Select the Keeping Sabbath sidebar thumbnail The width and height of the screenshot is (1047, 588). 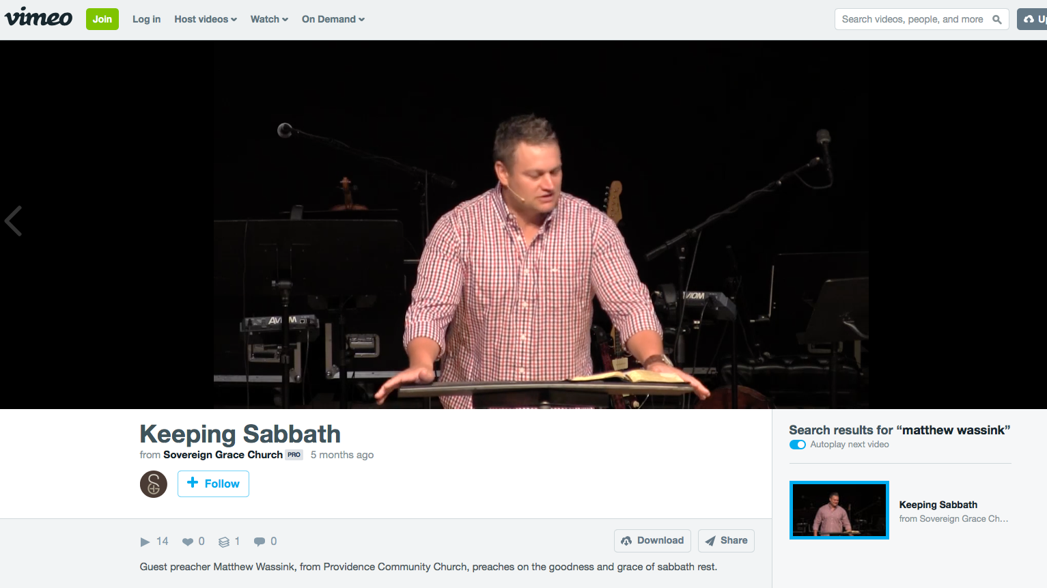(x=839, y=510)
